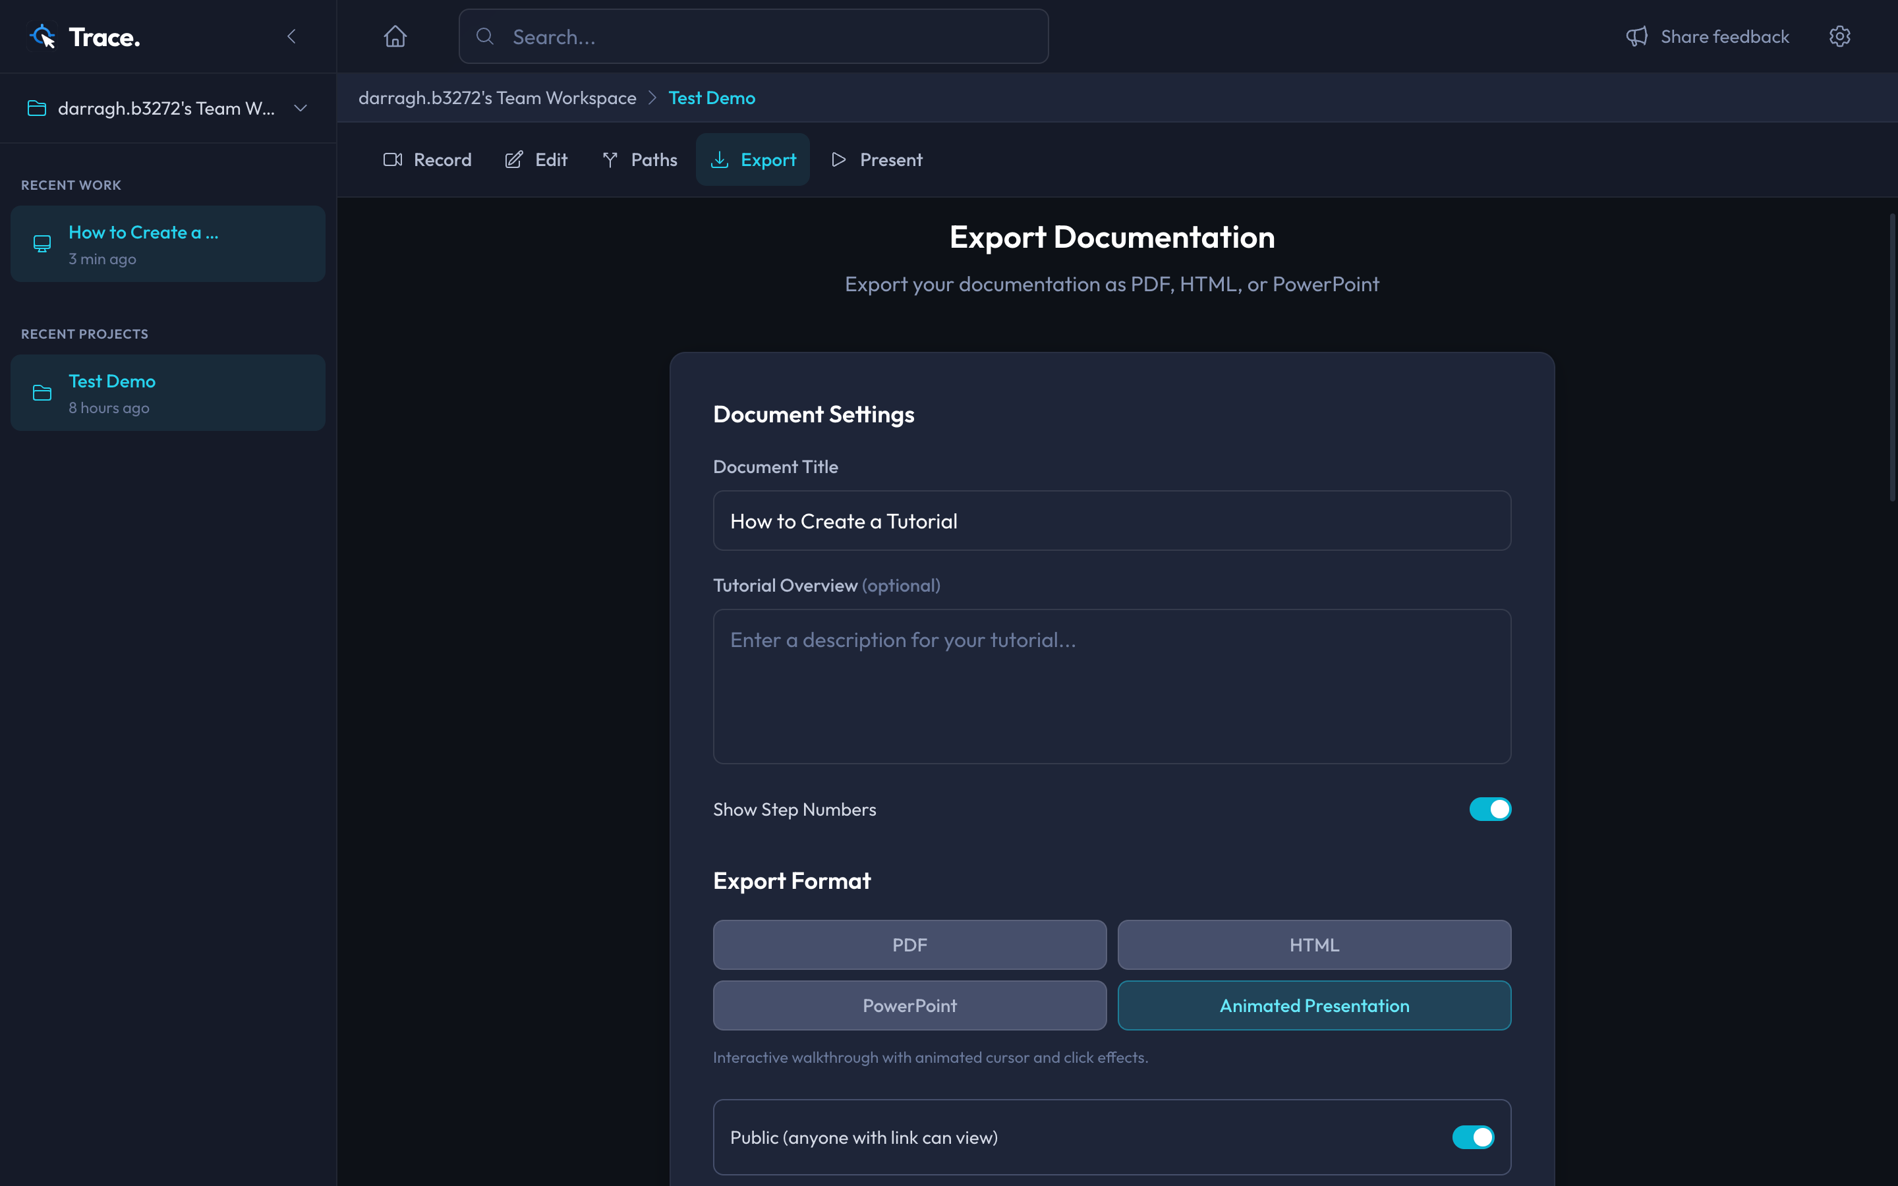Select the Edit tool
The image size is (1898, 1186).
pyautogui.click(x=536, y=159)
